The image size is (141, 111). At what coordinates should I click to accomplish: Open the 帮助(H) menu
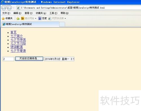65,13
